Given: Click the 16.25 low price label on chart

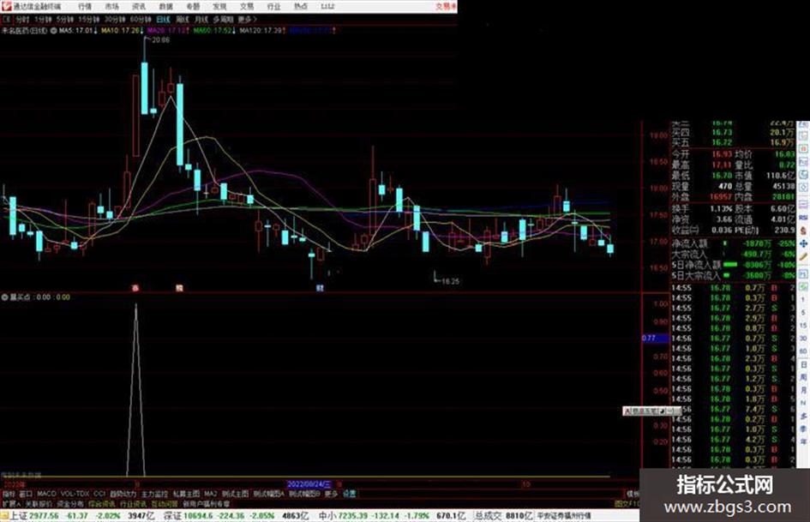Looking at the screenshot, I should (x=451, y=281).
